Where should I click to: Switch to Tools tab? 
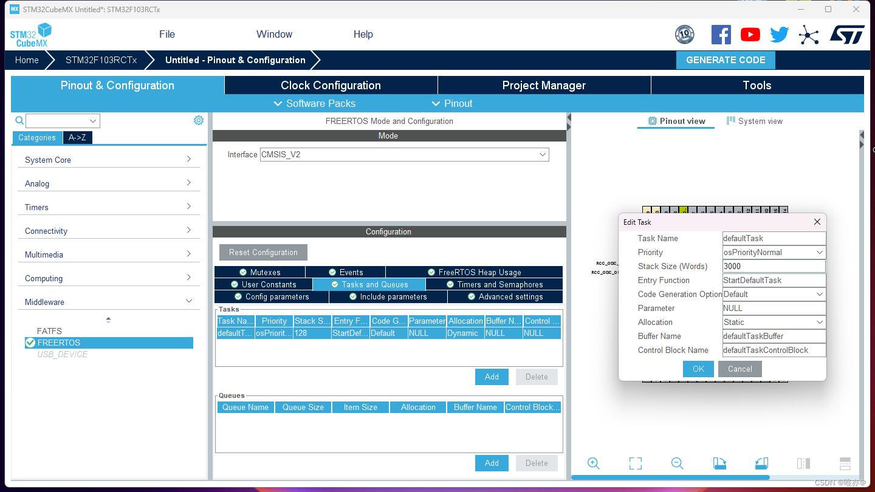point(757,85)
